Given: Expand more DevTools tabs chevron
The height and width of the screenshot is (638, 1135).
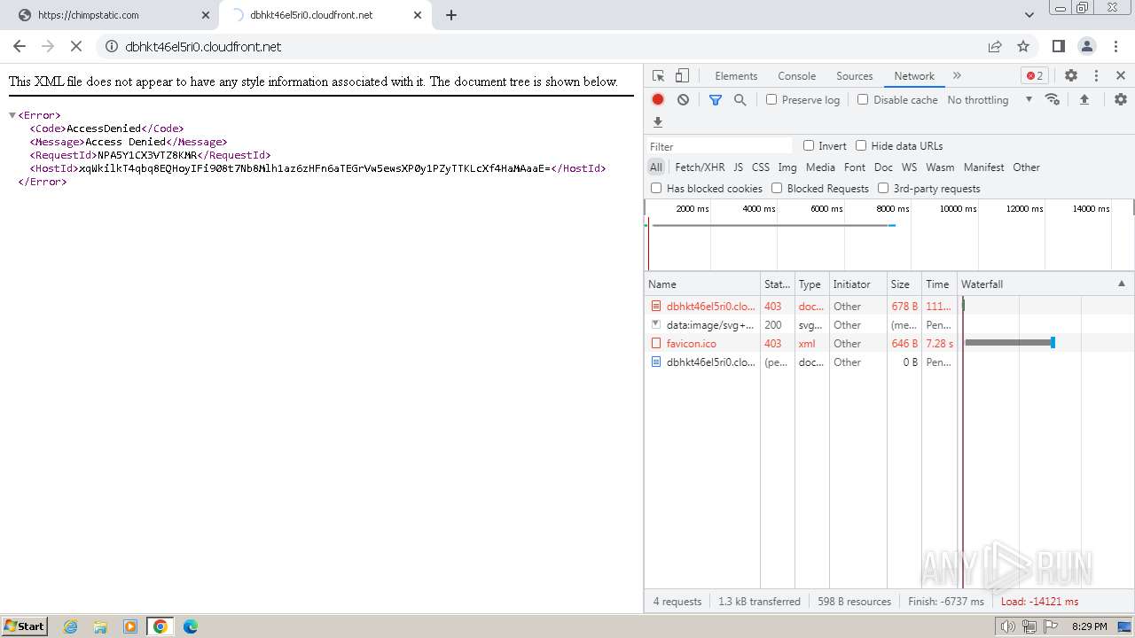Looking at the screenshot, I should [x=957, y=75].
